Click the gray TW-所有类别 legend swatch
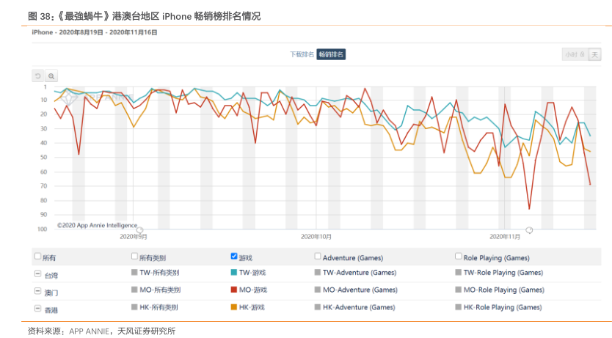The height and width of the screenshot is (338, 612). (134, 272)
